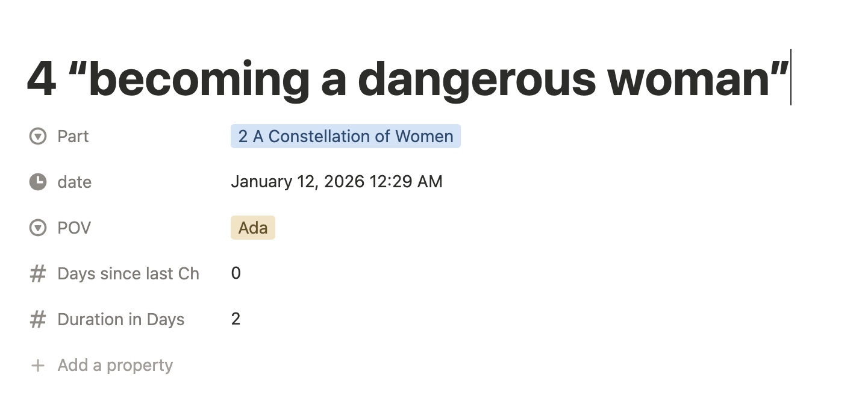Open the Ada POV tag selector
This screenshot has width=865, height=401.
252,228
